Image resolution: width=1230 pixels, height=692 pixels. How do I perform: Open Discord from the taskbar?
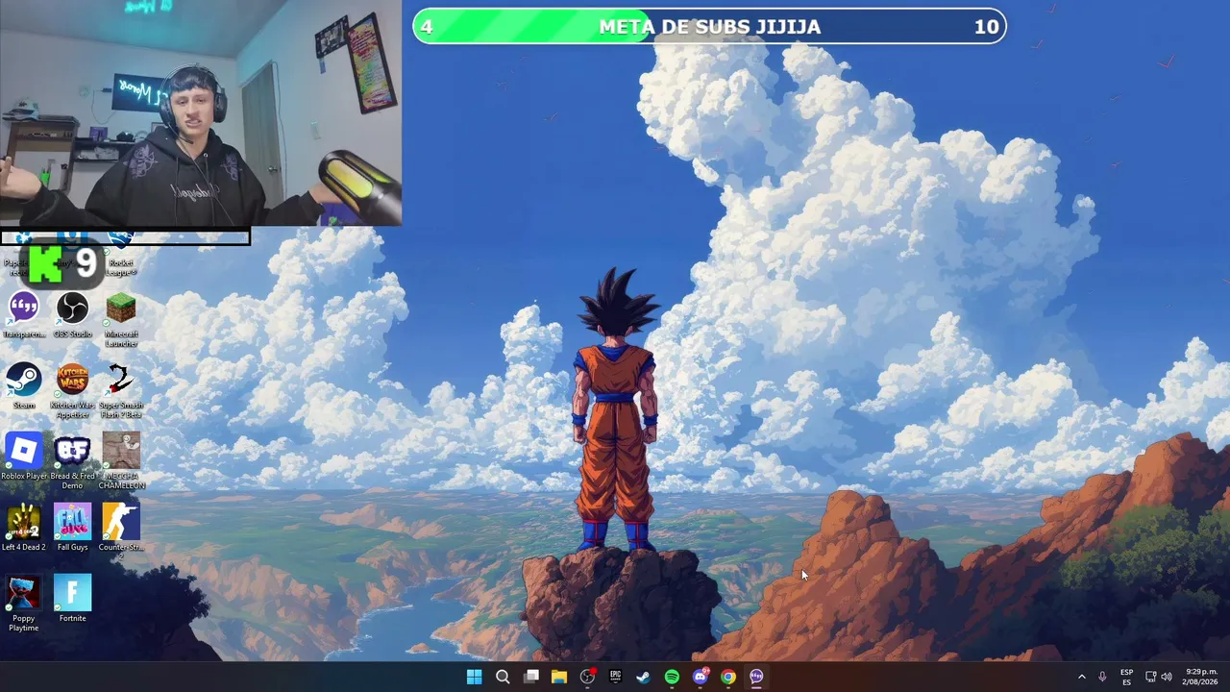(701, 677)
